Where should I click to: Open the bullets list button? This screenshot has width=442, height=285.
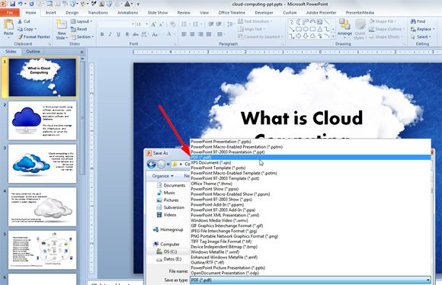185,24
